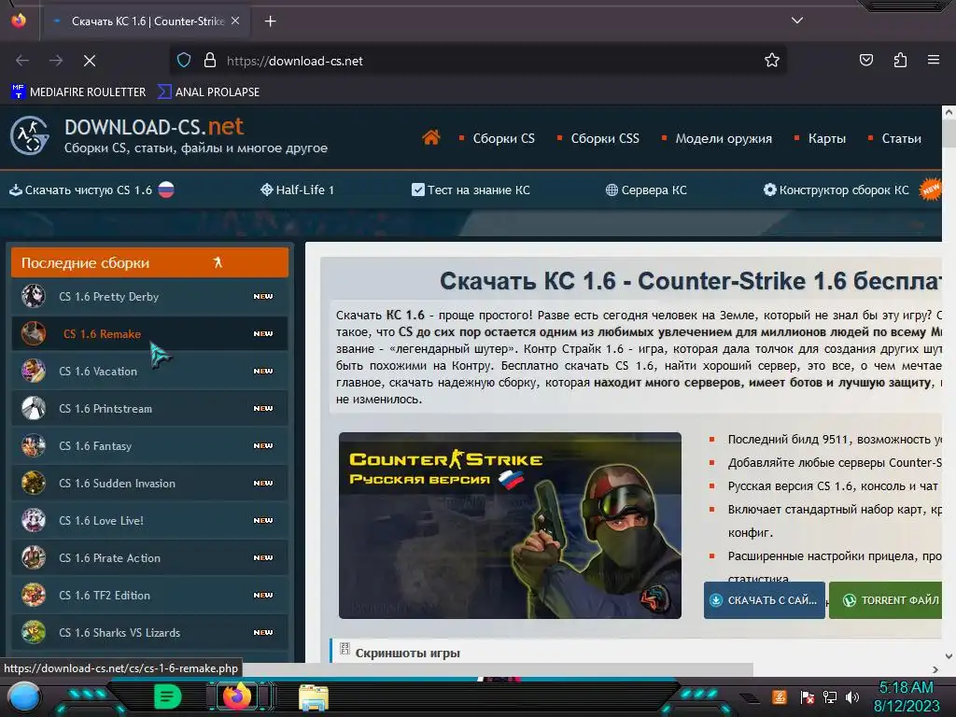Go forward with the navigation arrow

point(56,61)
